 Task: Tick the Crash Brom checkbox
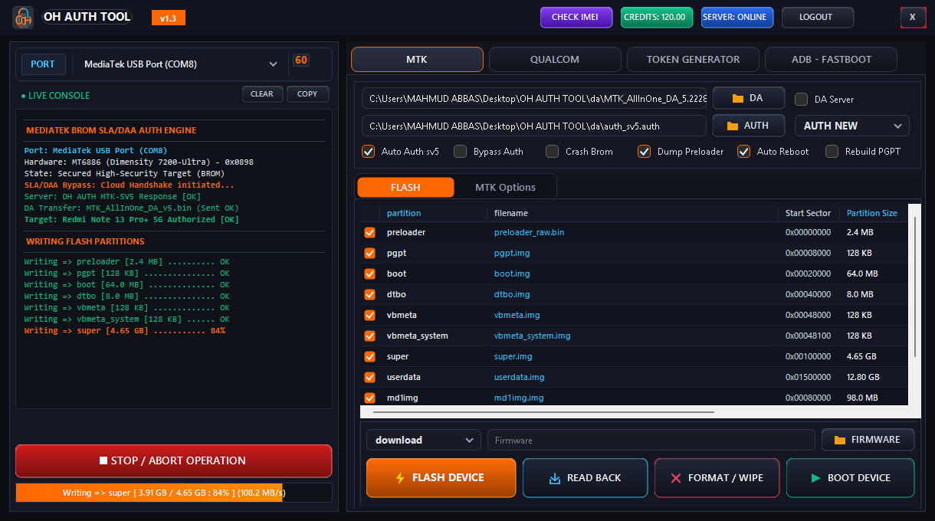tap(552, 151)
